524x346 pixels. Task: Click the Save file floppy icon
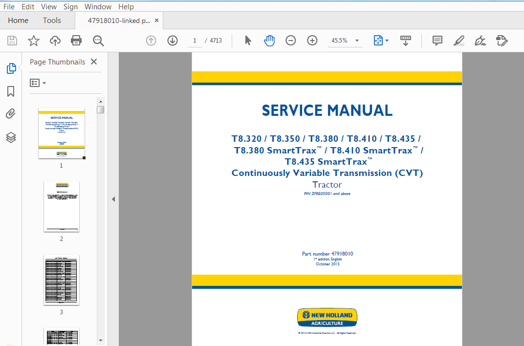tap(12, 41)
